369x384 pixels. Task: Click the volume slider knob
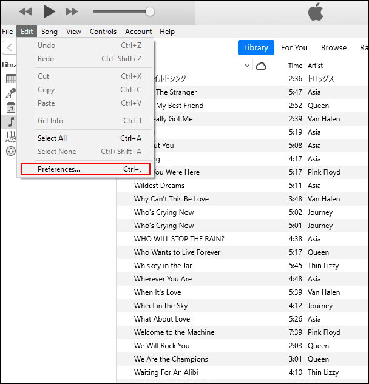click(x=149, y=12)
